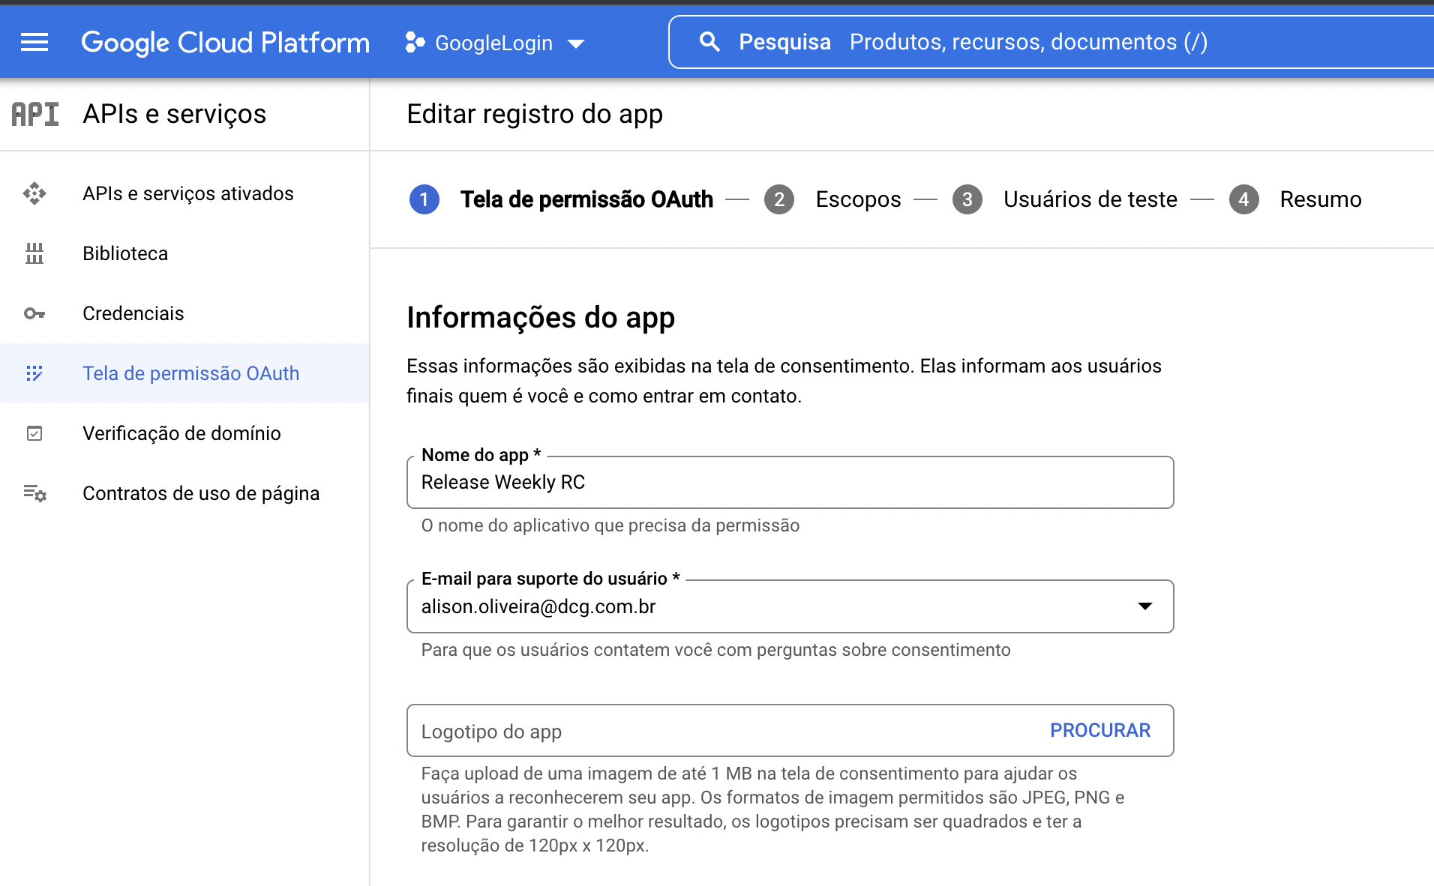Click the Nome do app text field

point(790,482)
